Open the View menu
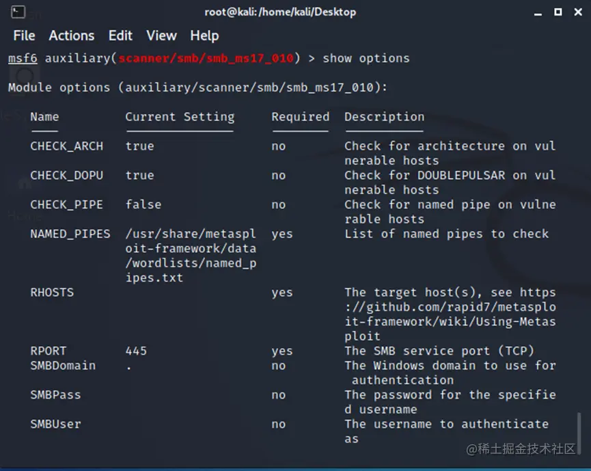This screenshot has height=471, width=591. click(161, 36)
